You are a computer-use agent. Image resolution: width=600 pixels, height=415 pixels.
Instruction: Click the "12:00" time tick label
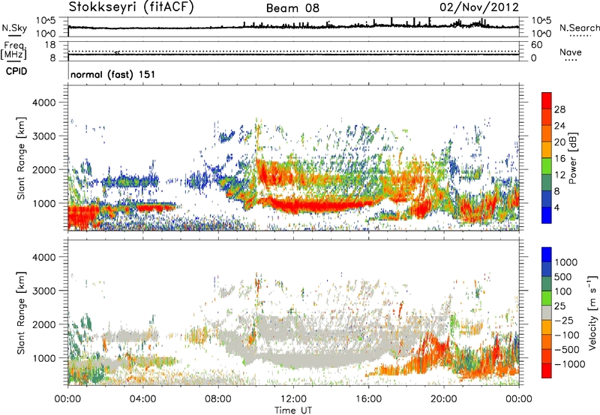pos(293,399)
